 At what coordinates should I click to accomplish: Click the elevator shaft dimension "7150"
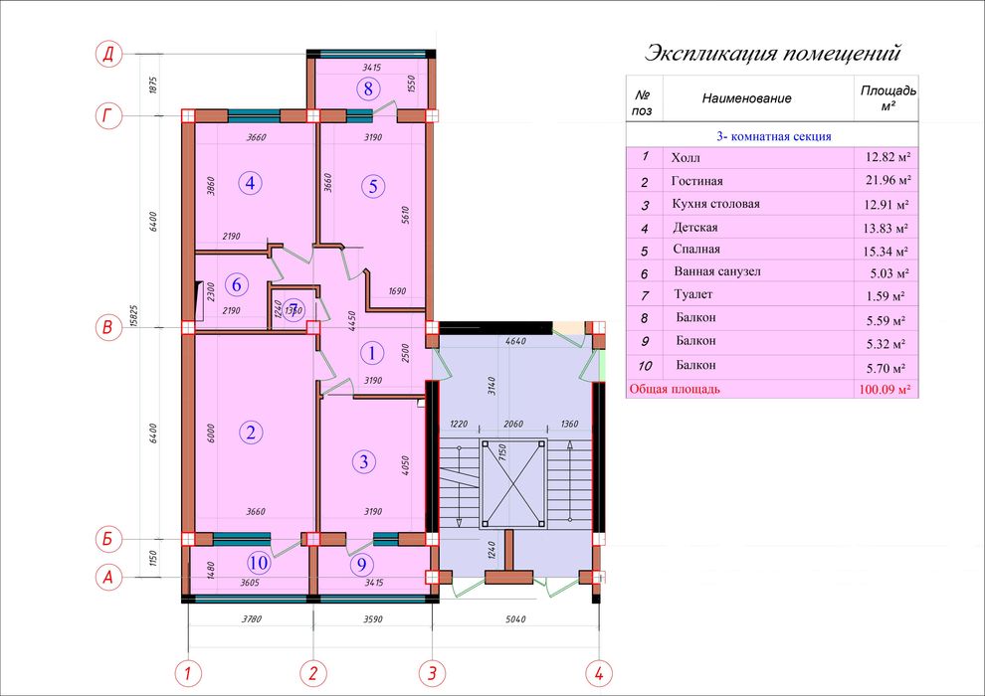[501, 453]
